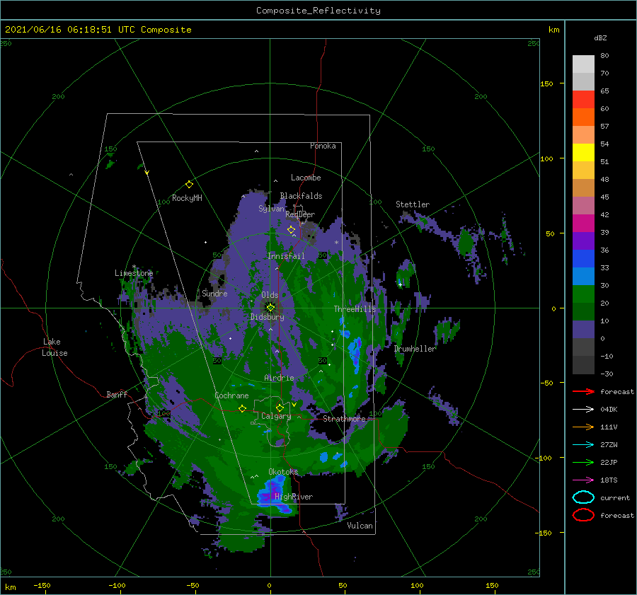Click the yellow diamond marker below RedDeer

291,230
